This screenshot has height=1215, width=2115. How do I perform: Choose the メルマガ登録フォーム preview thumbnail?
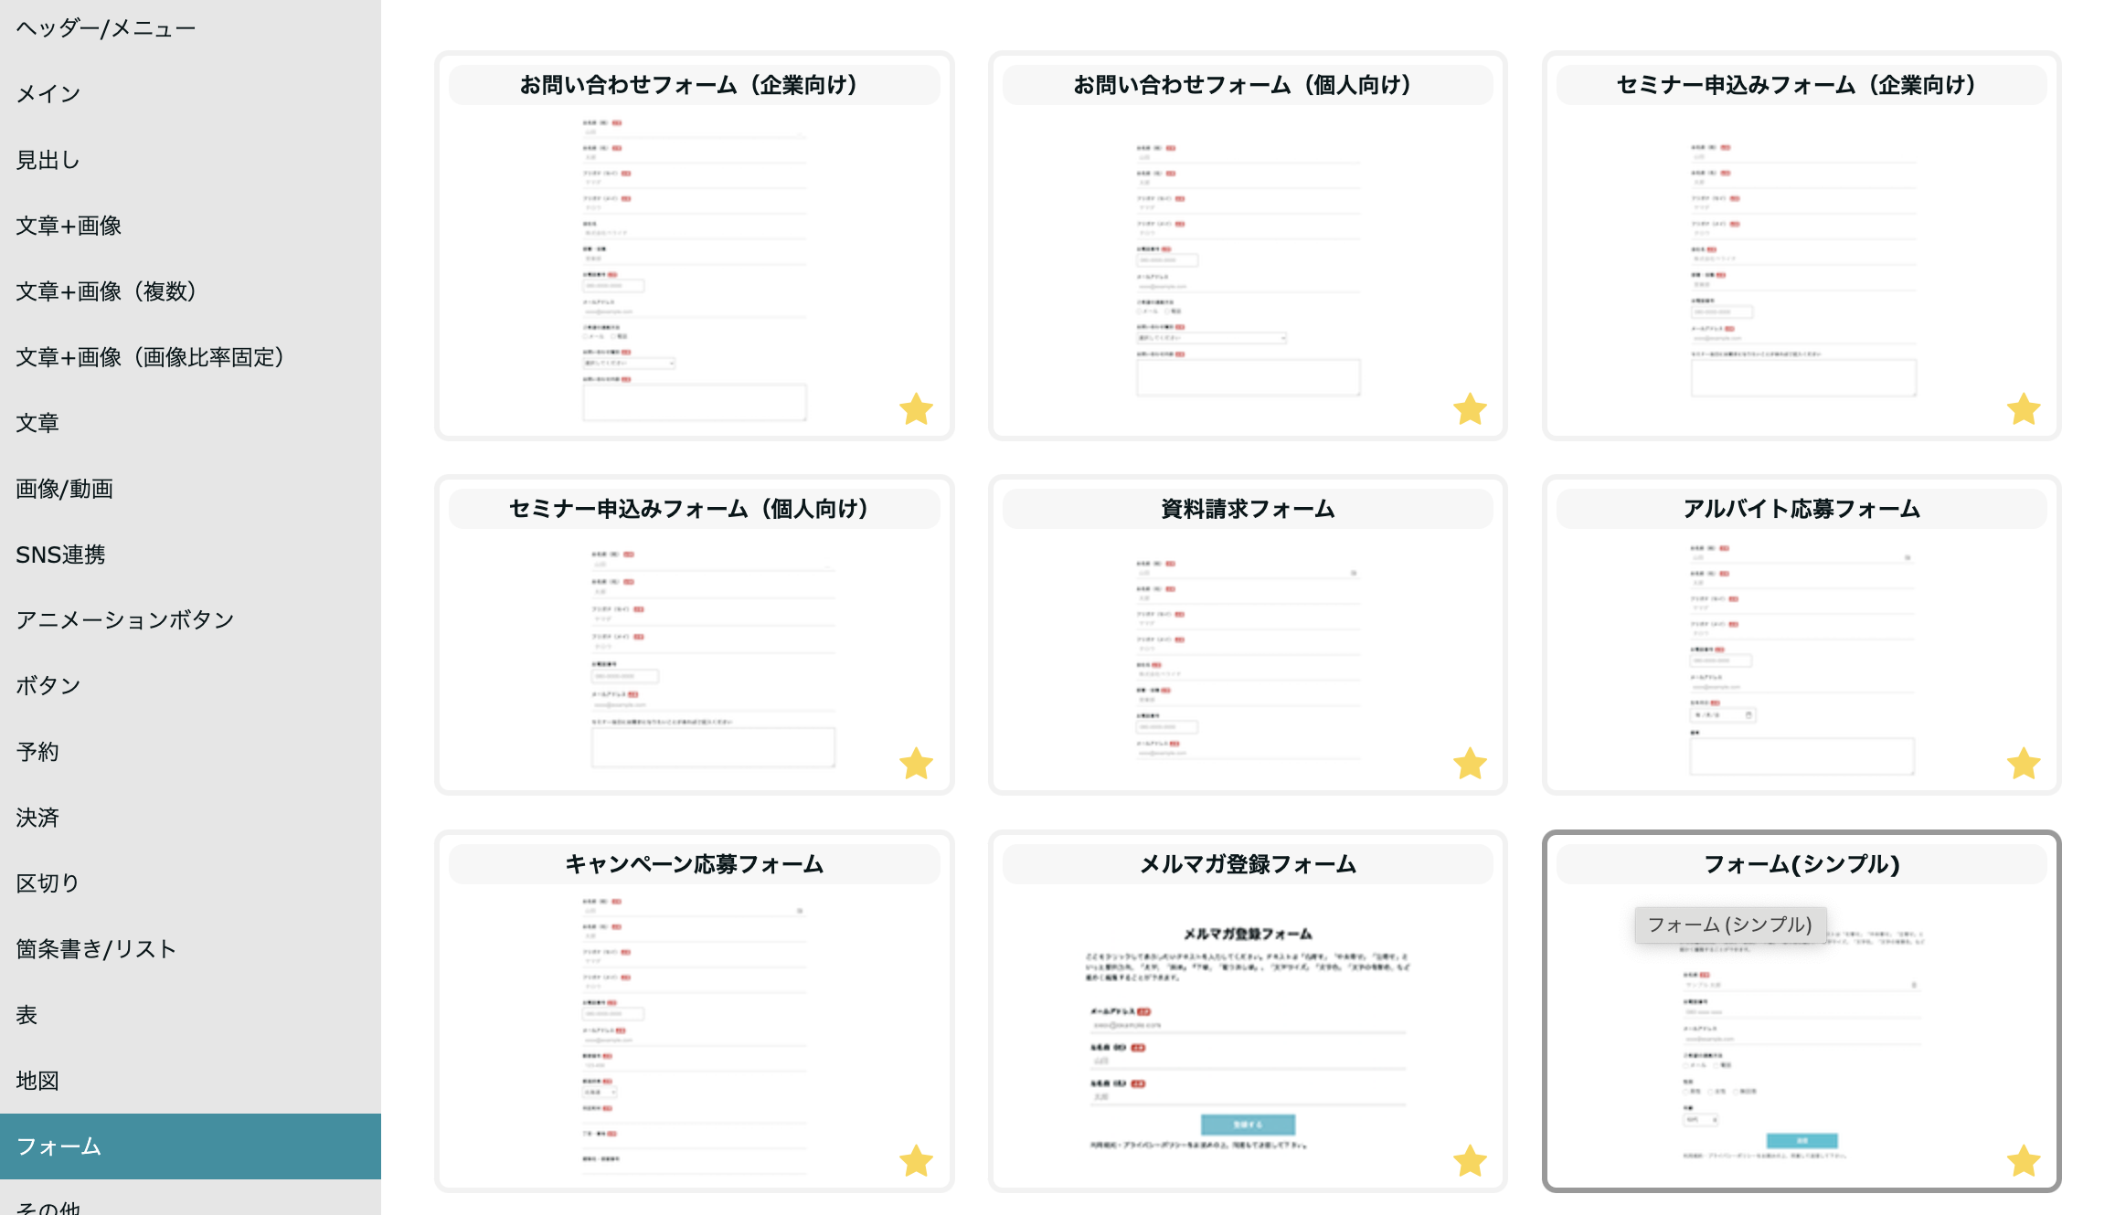point(1248,1037)
